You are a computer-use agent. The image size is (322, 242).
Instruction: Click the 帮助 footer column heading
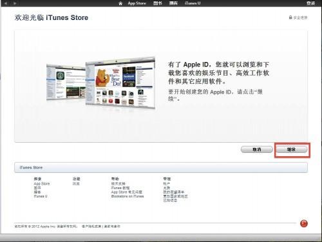[115, 179]
